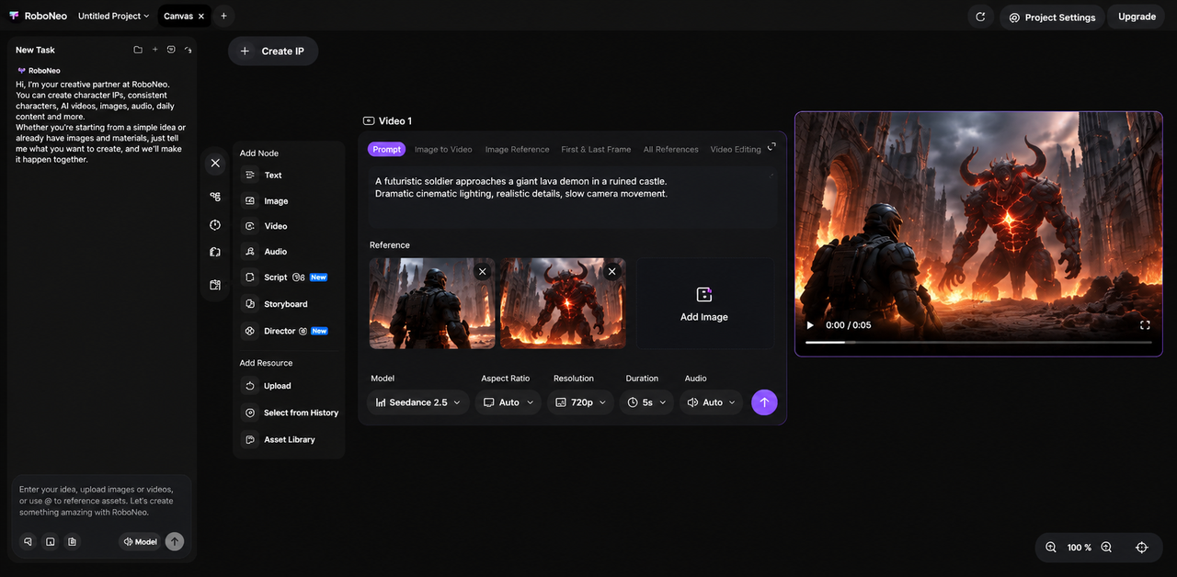Expand the Untitled Project dropdown
Viewport: 1177px width, 577px height.
click(x=113, y=17)
